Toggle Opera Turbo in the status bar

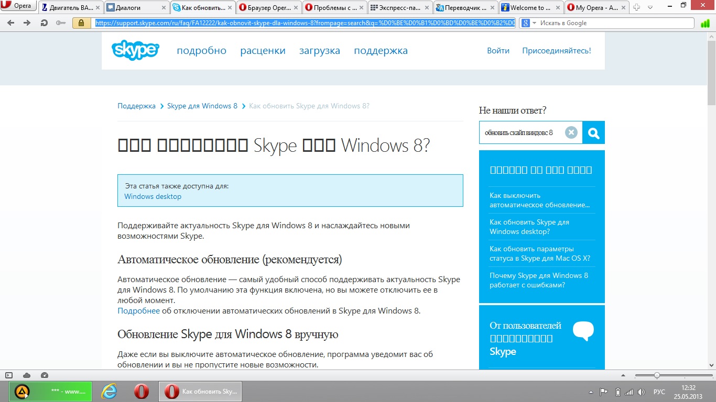(x=45, y=375)
